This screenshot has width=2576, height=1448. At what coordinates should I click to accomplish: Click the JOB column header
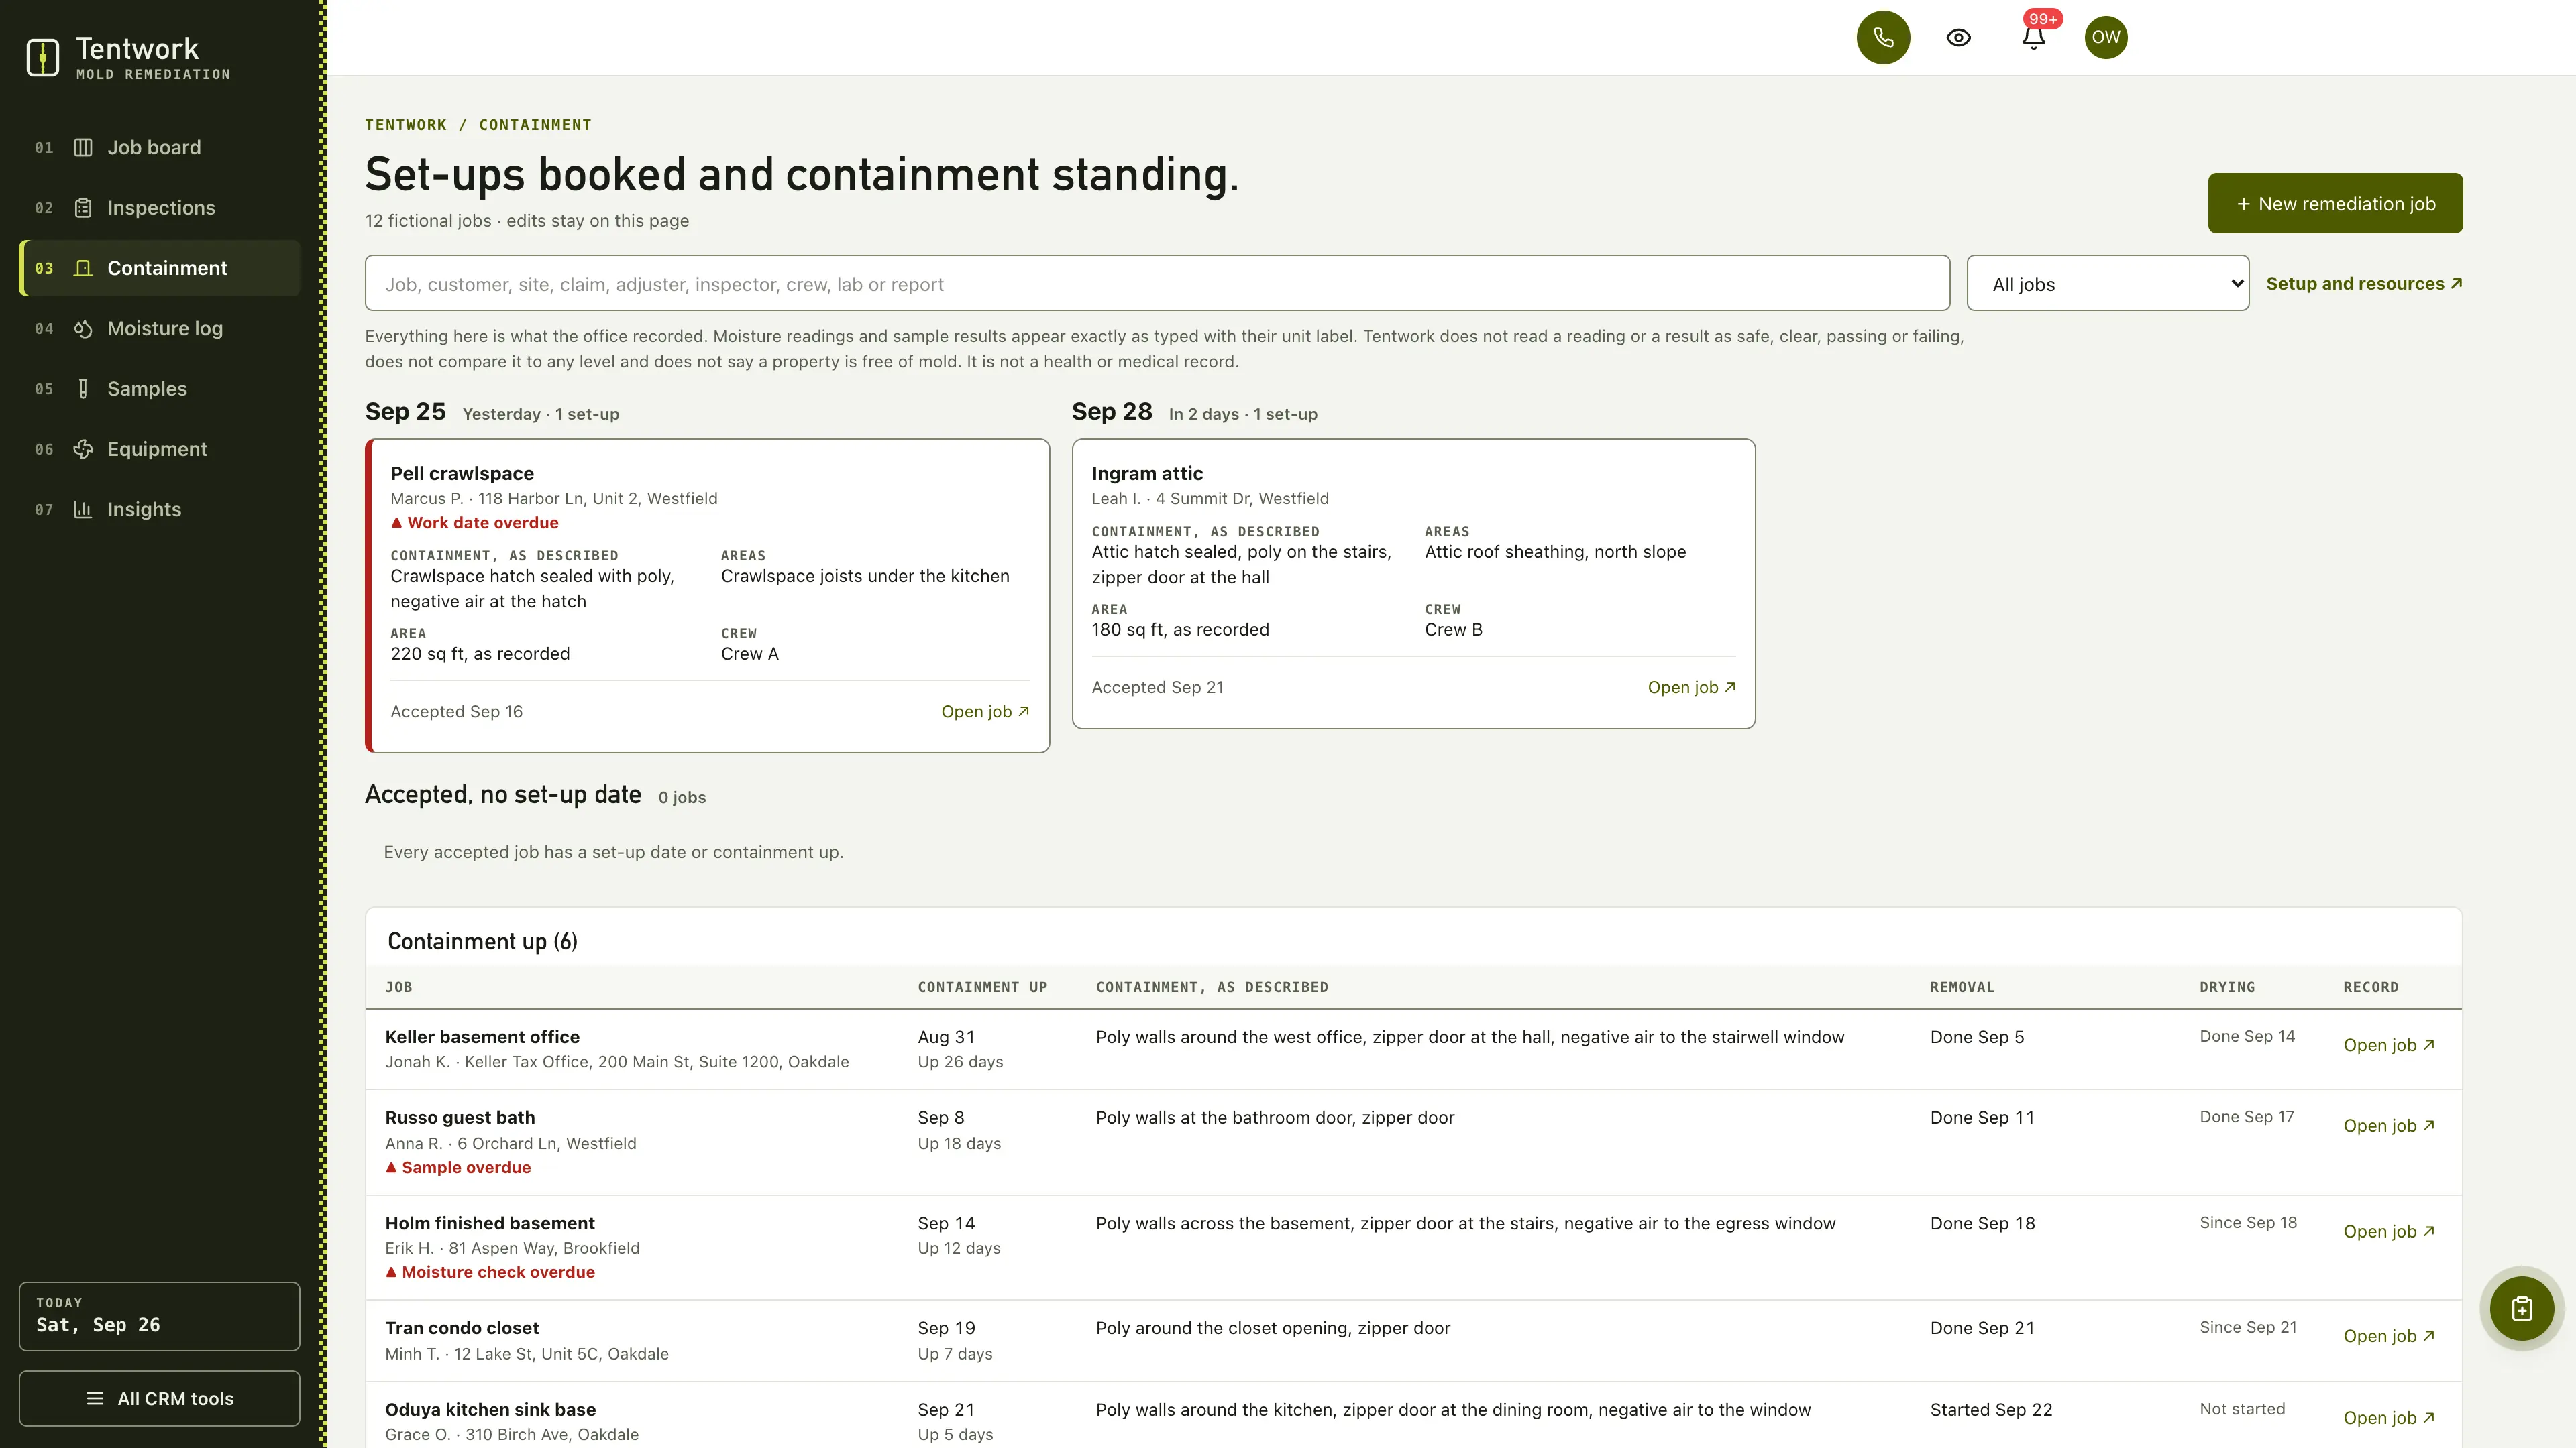coord(398,987)
